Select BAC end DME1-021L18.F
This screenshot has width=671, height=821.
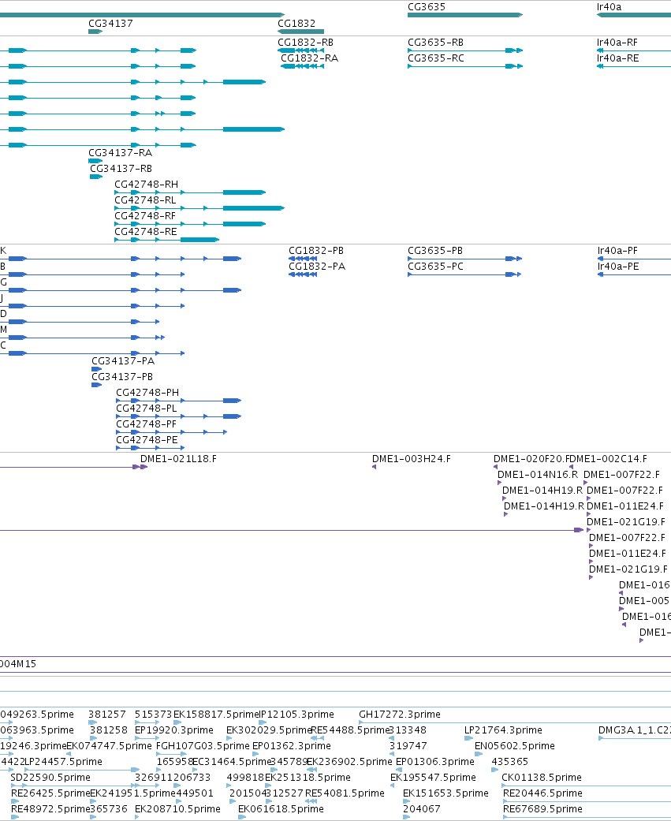point(178,459)
